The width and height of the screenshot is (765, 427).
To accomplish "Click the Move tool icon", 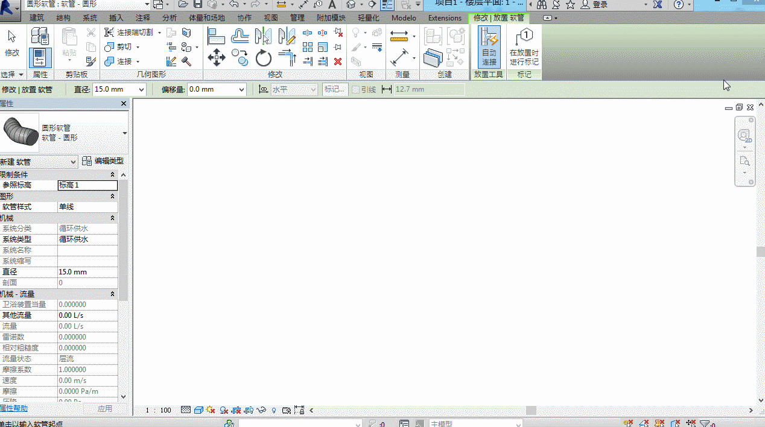I will point(216,58).
